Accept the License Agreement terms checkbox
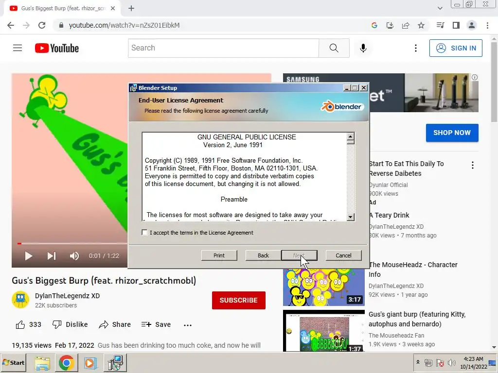The image size is (498, 373). pyautogui.click(x=144, y=233)
